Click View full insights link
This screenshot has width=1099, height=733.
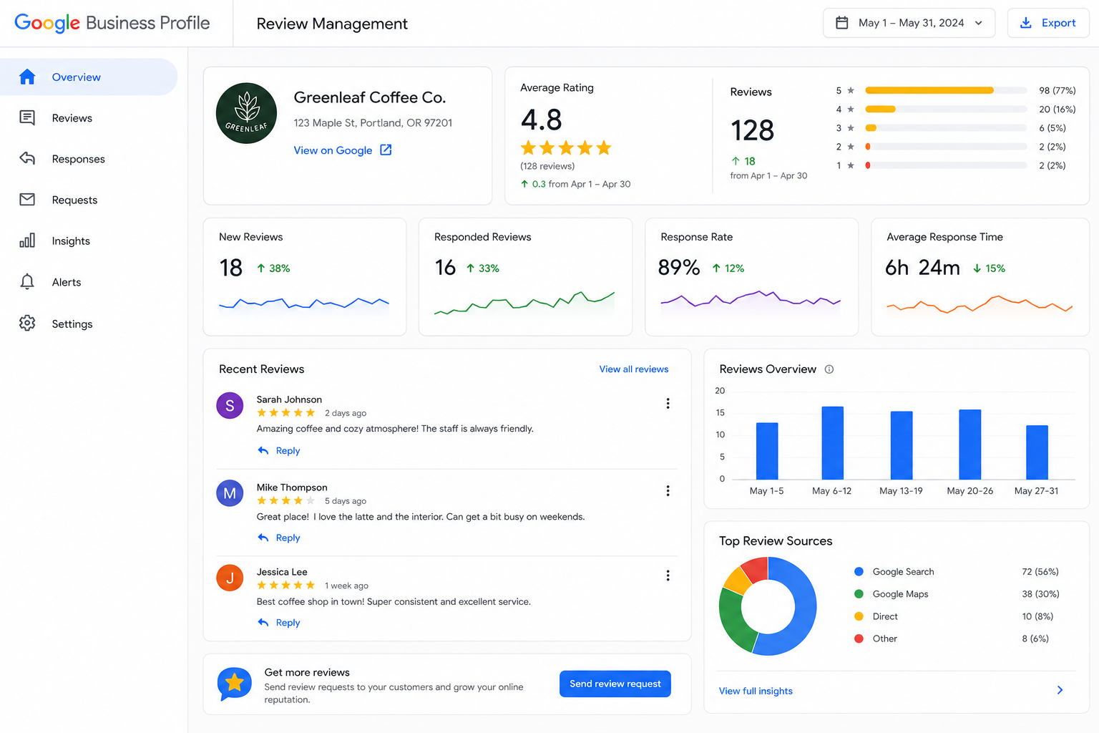pos(756,691)
